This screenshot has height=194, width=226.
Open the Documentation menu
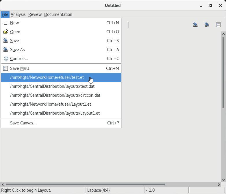click(x=58, y=14)
